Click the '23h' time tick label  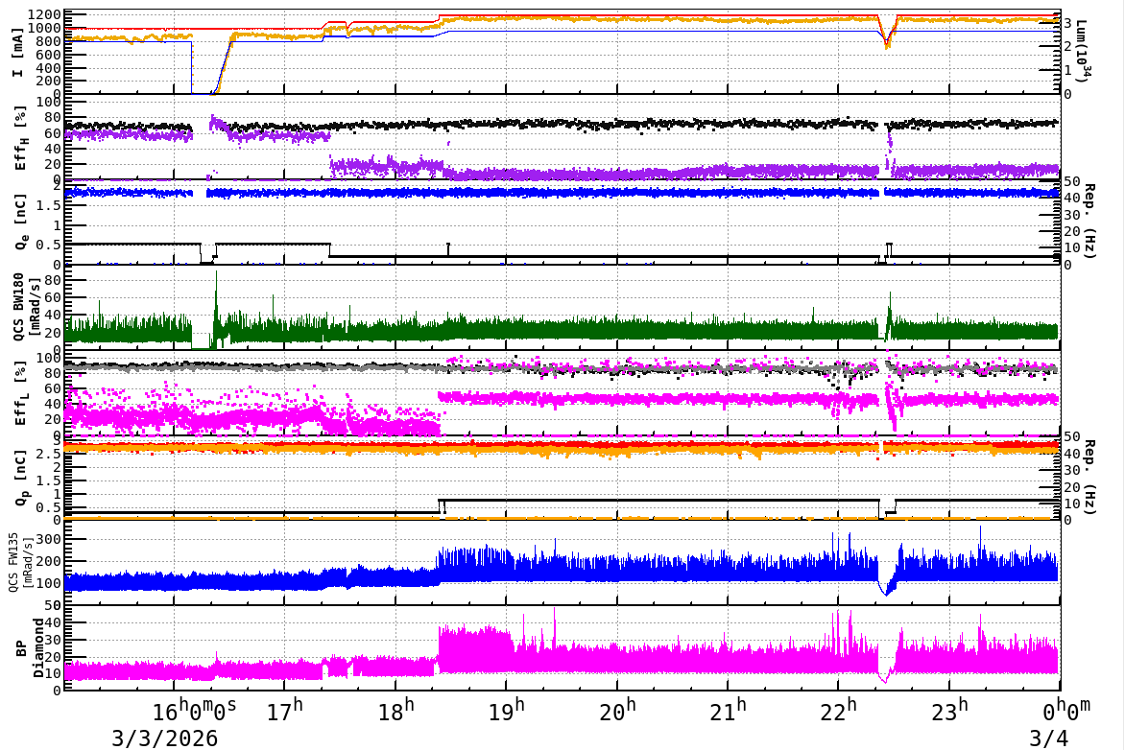(x=950, y=711)
